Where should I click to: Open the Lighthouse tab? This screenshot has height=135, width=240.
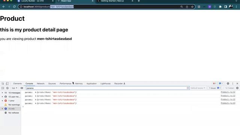pyautogui.click(x=105, y=84)
